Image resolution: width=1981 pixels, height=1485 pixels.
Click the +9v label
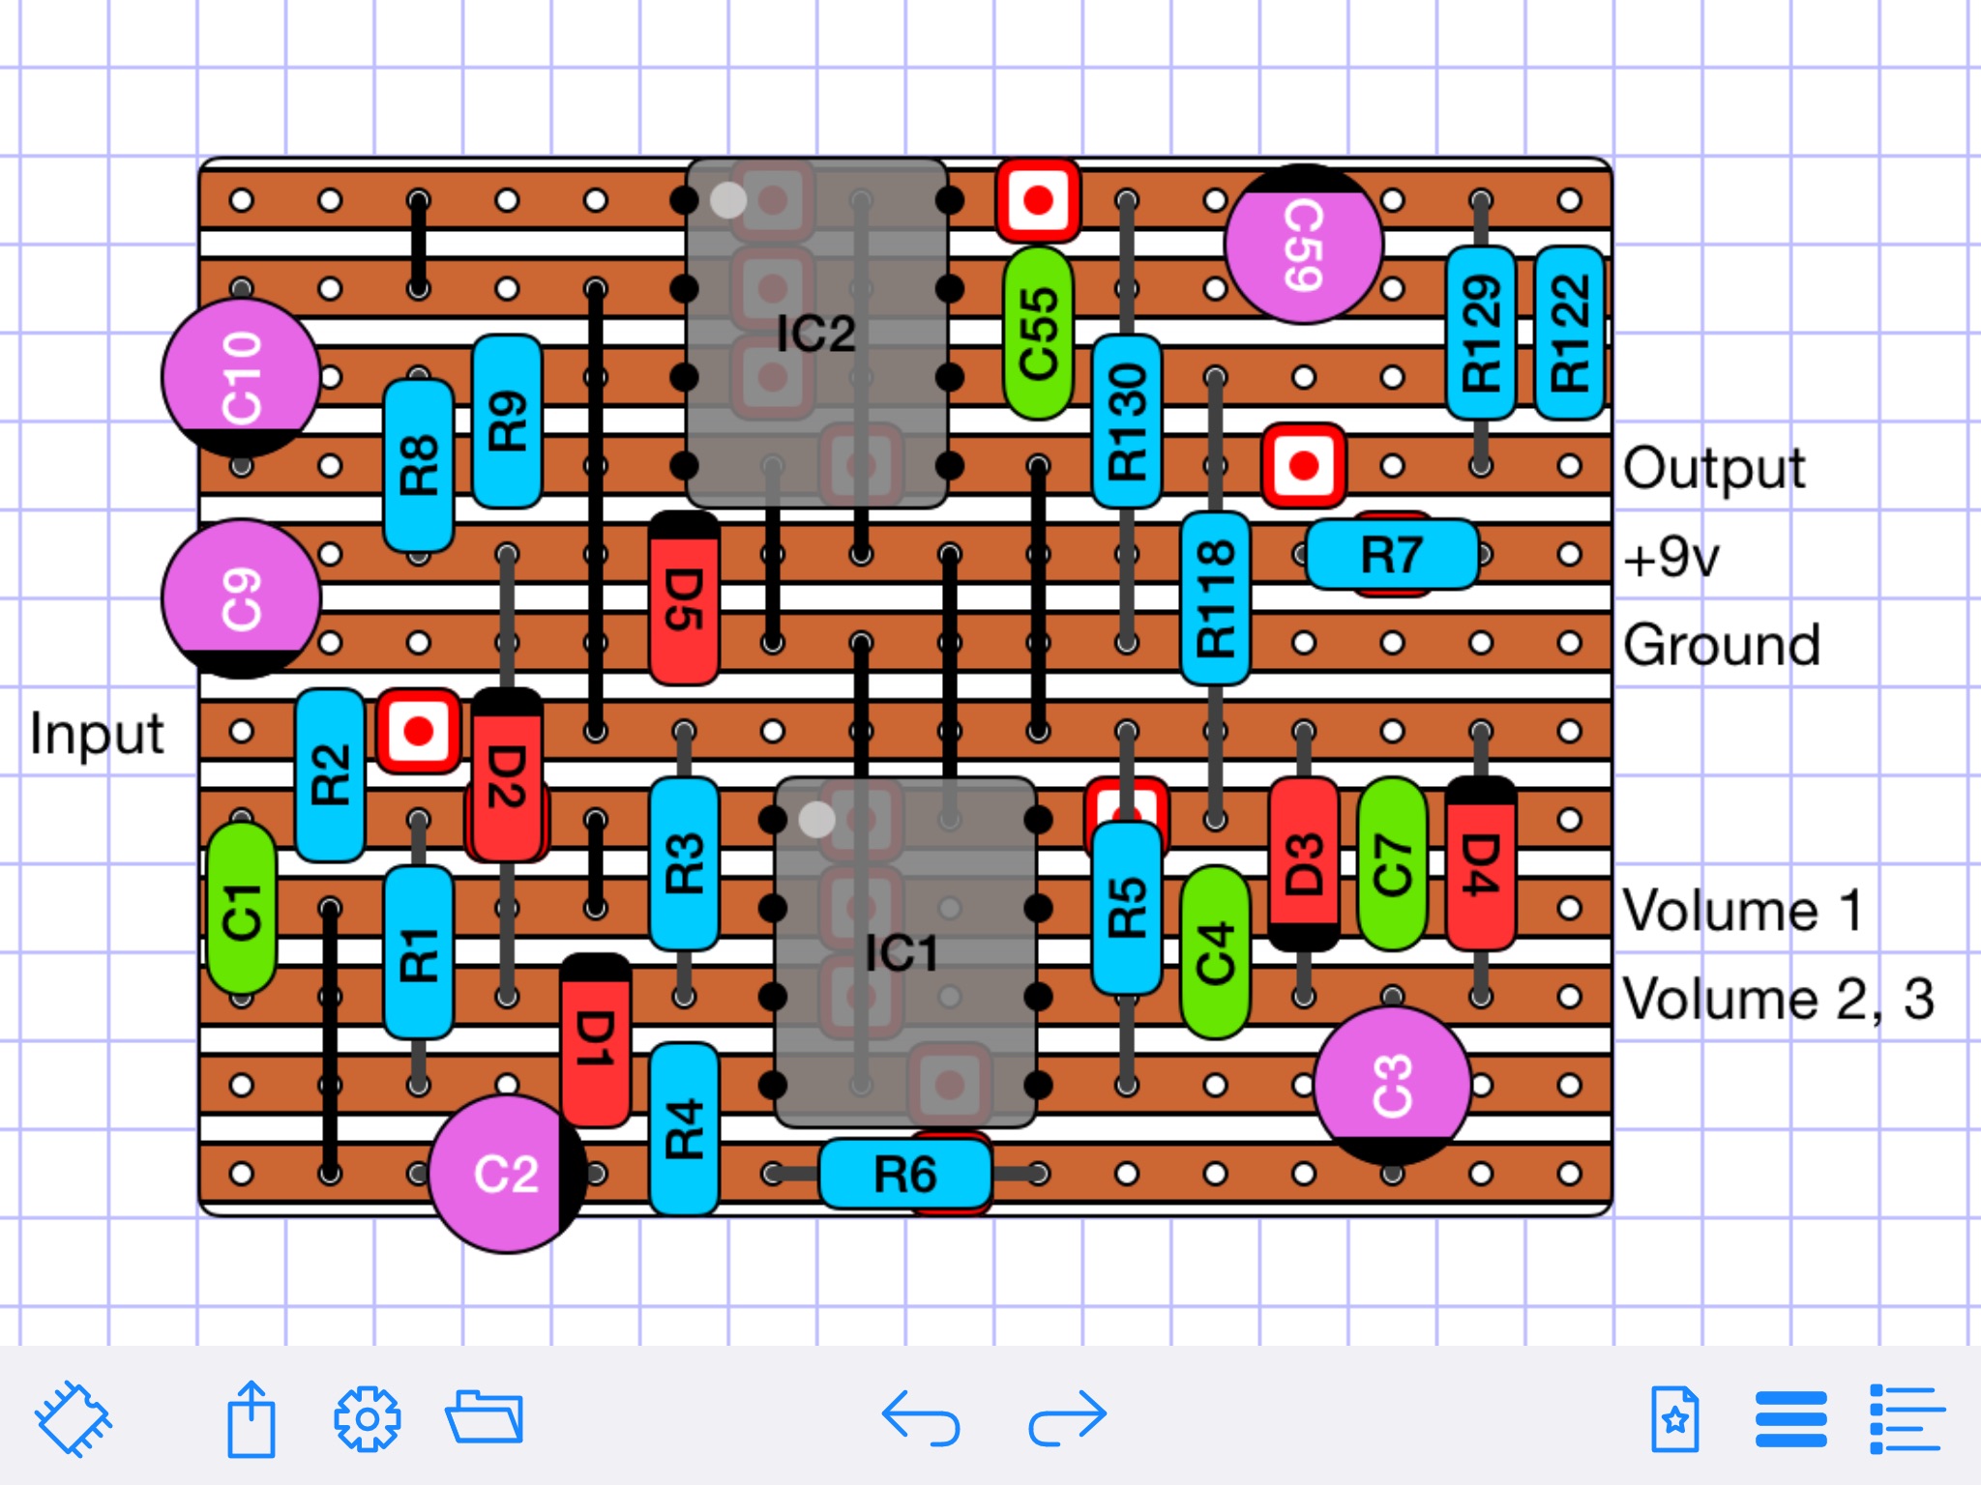tap(1671, 558)
